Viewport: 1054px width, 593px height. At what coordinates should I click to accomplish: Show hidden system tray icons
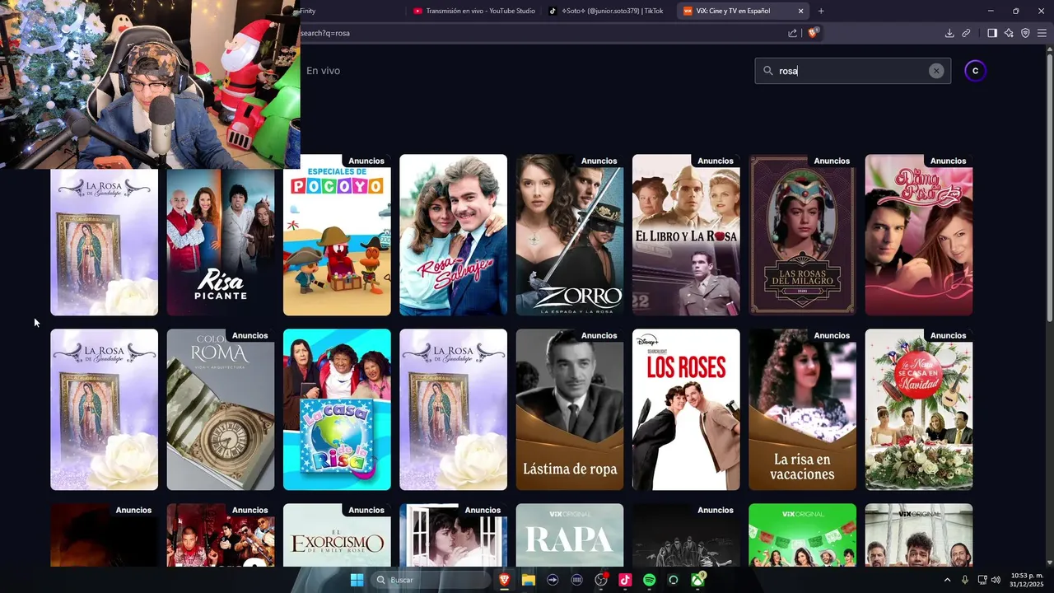tap(947, 580)
